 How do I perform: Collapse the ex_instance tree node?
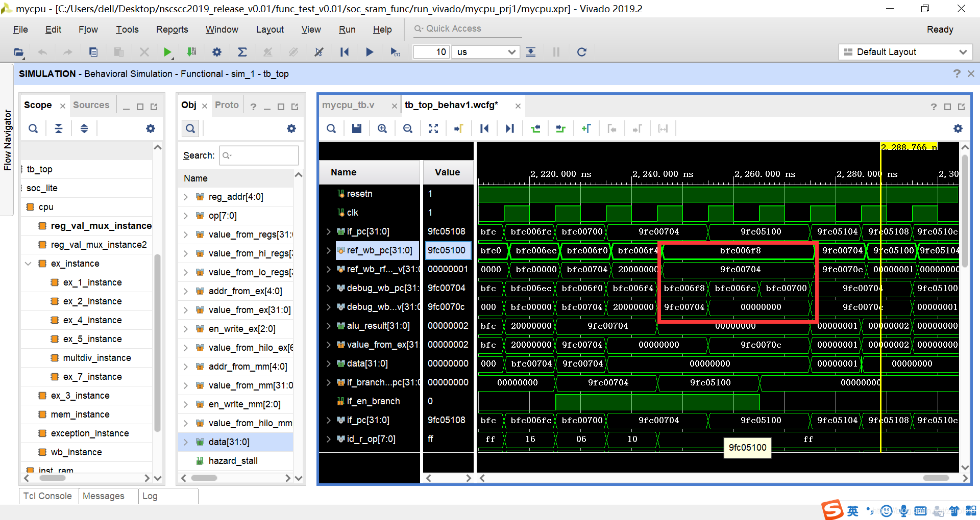29,264
